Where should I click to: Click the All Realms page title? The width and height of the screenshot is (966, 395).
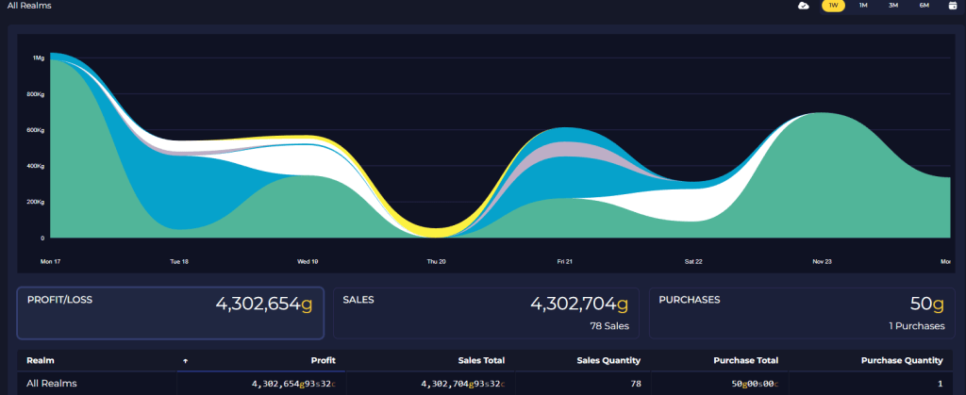29,6
